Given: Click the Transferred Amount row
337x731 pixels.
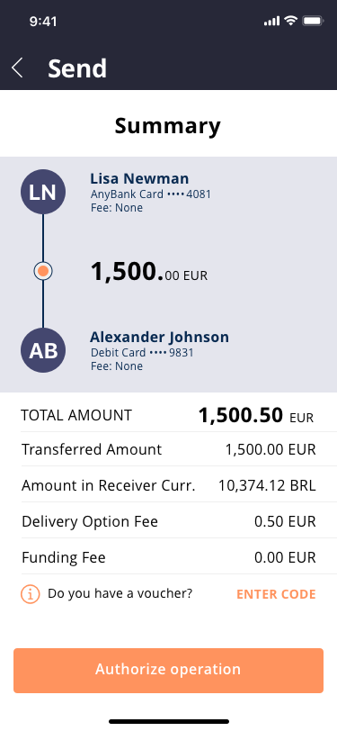Looking at the screenshot, I should click(169, 449).
